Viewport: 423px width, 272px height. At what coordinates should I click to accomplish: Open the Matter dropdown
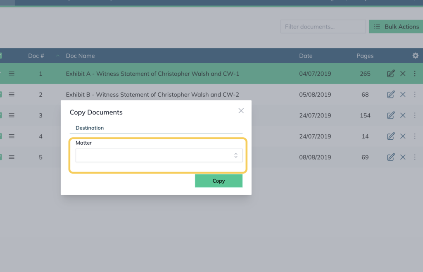[x=159, y=155]
